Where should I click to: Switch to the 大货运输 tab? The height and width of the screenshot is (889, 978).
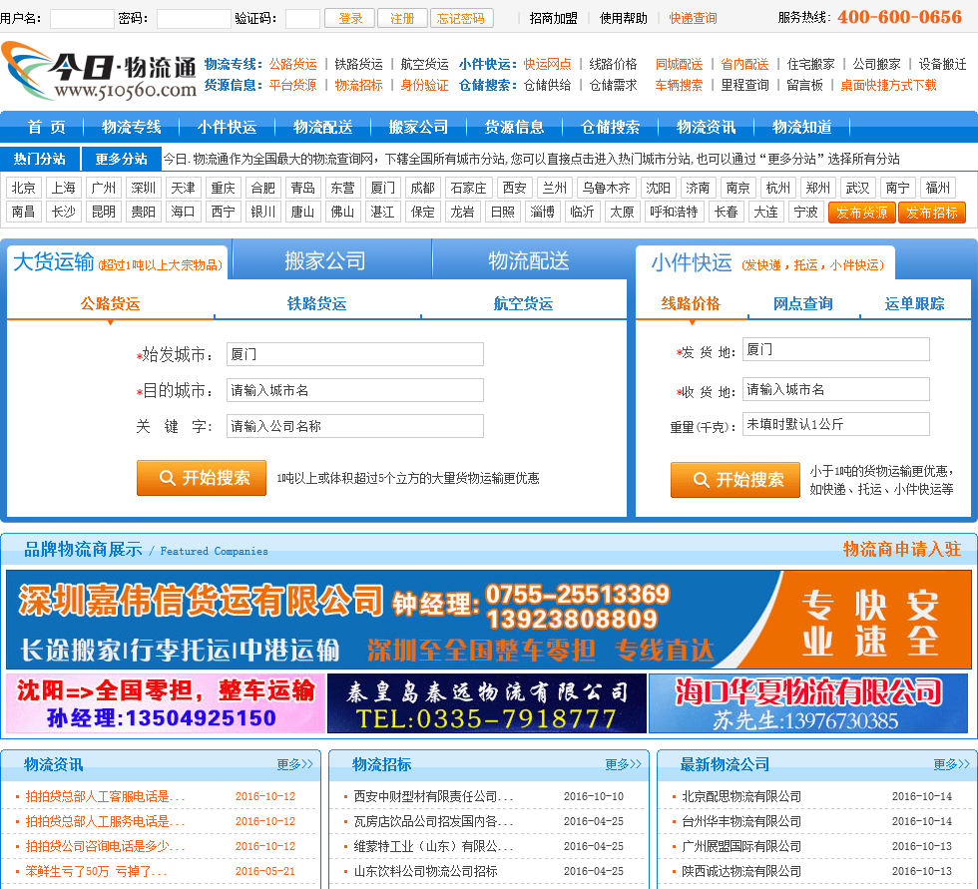click(x=118, y=261)
